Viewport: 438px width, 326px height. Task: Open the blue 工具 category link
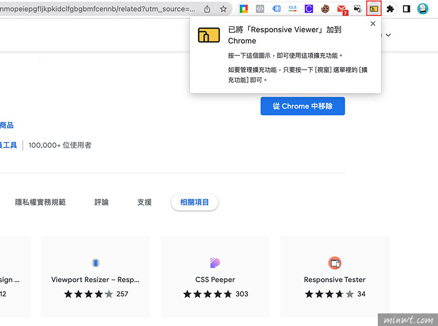coord(8,145)
